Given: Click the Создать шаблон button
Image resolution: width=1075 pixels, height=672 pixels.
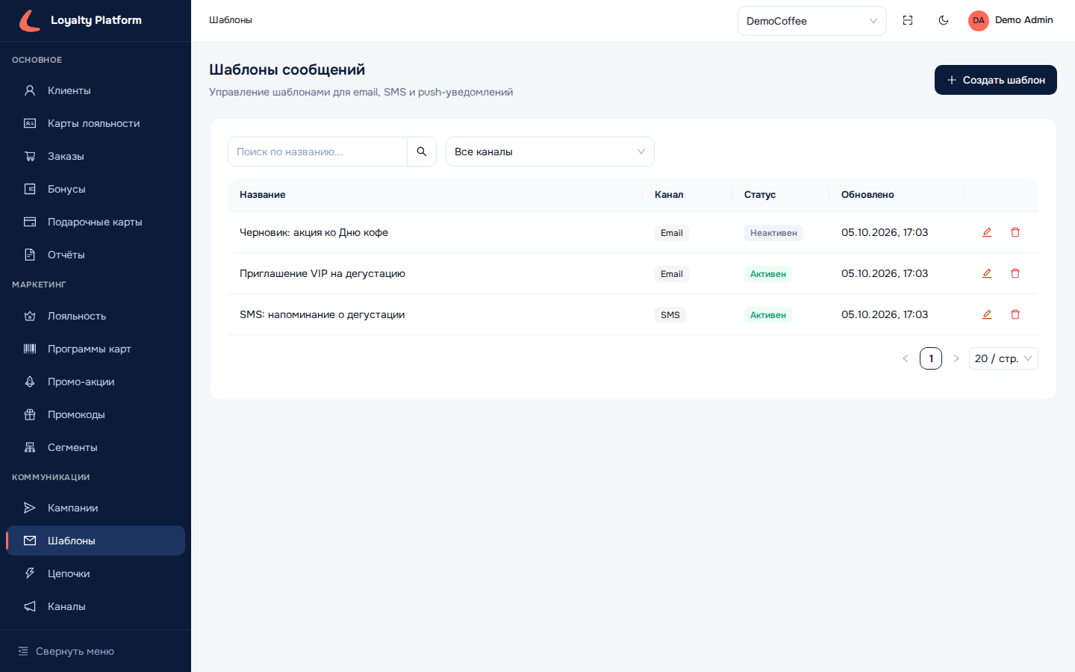Looking at the screenshot, I should pyautogui.click(x=996, y=80).
